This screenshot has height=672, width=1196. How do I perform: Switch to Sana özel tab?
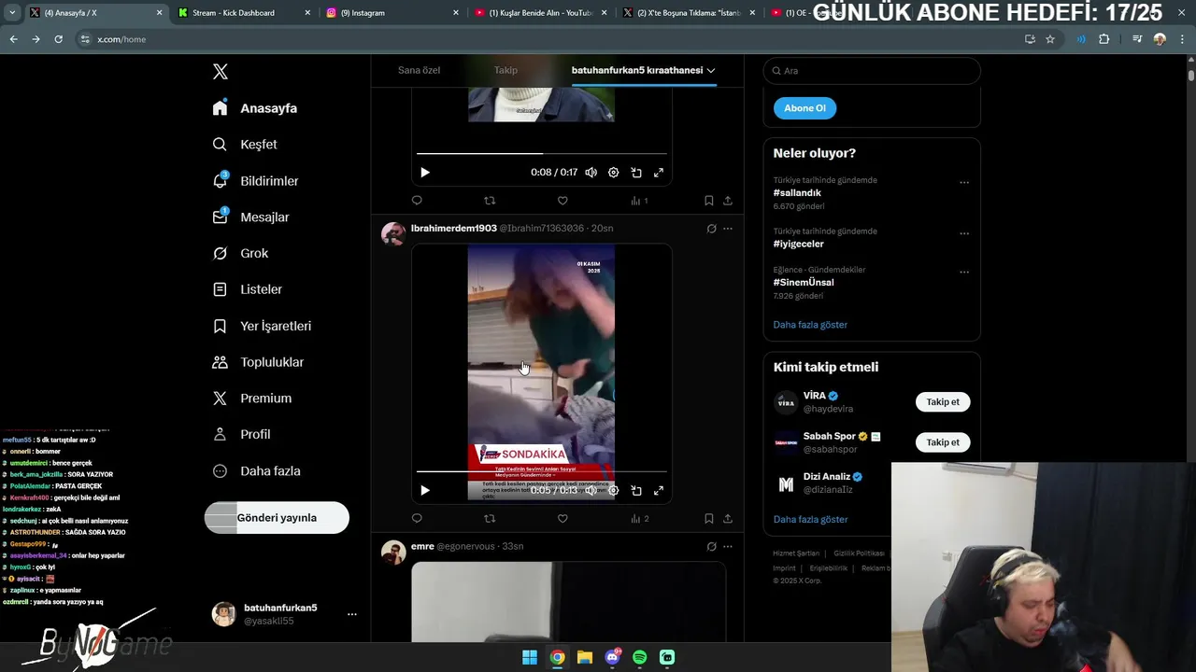coord(419,70)
